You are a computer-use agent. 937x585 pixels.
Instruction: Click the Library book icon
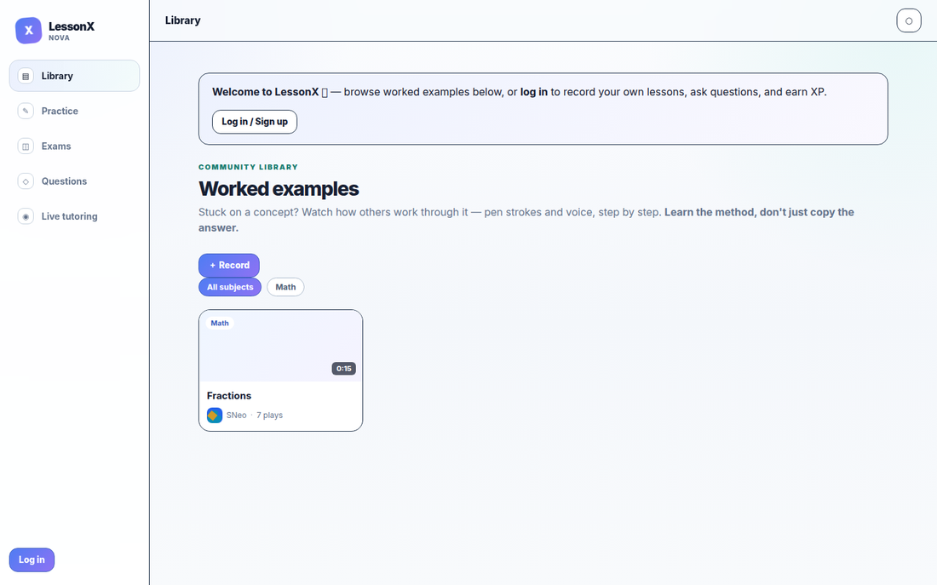(x=26, y=76)
